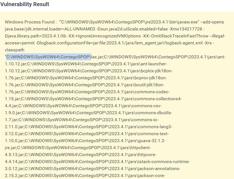Click the "commons-collections4-" jar name
234x179 pixels.
158,99
